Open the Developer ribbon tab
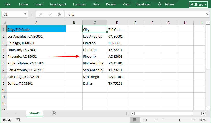This screenshot has height=123, width=211. coord(143,4)
